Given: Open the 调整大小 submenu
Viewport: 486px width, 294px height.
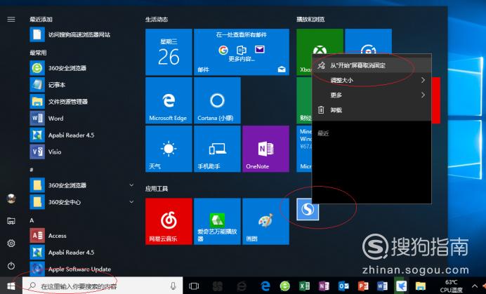Looking at the screenshot, I should tap(372, 80).
